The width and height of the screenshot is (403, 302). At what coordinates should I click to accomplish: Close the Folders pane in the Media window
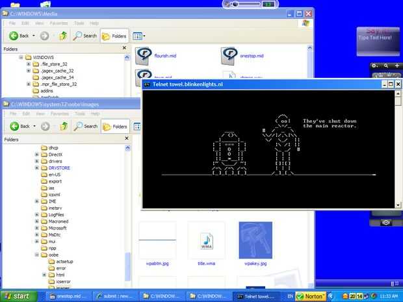(124, 48)
